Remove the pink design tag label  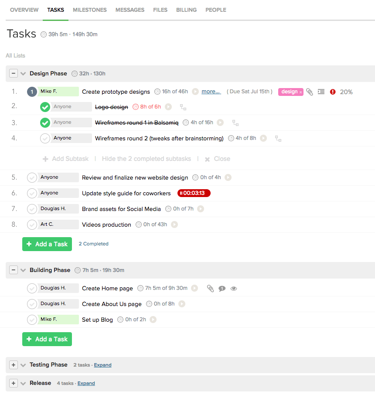pos(300,92)
